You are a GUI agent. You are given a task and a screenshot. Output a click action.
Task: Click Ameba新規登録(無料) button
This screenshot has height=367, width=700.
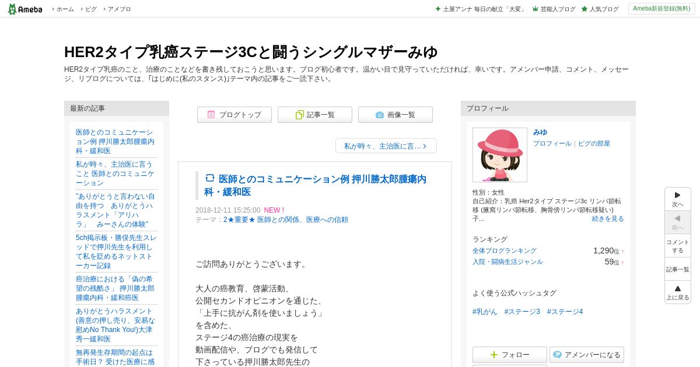[x=661, y=9]
